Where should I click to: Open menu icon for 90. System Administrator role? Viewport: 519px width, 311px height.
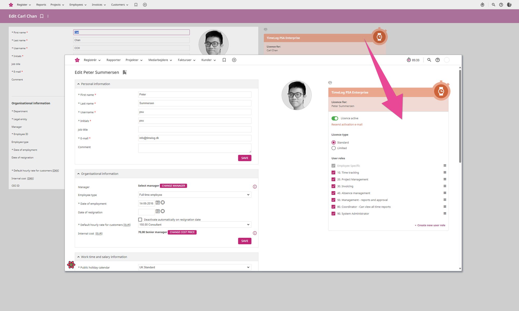pyautogui.click(x=445, y=213)
